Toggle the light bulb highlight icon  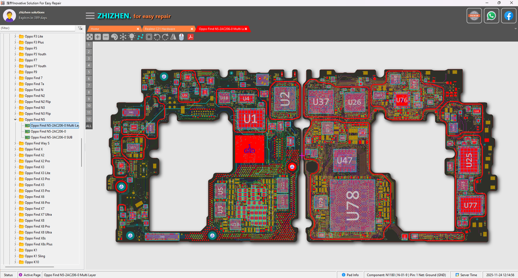click(x=132, y=37)
